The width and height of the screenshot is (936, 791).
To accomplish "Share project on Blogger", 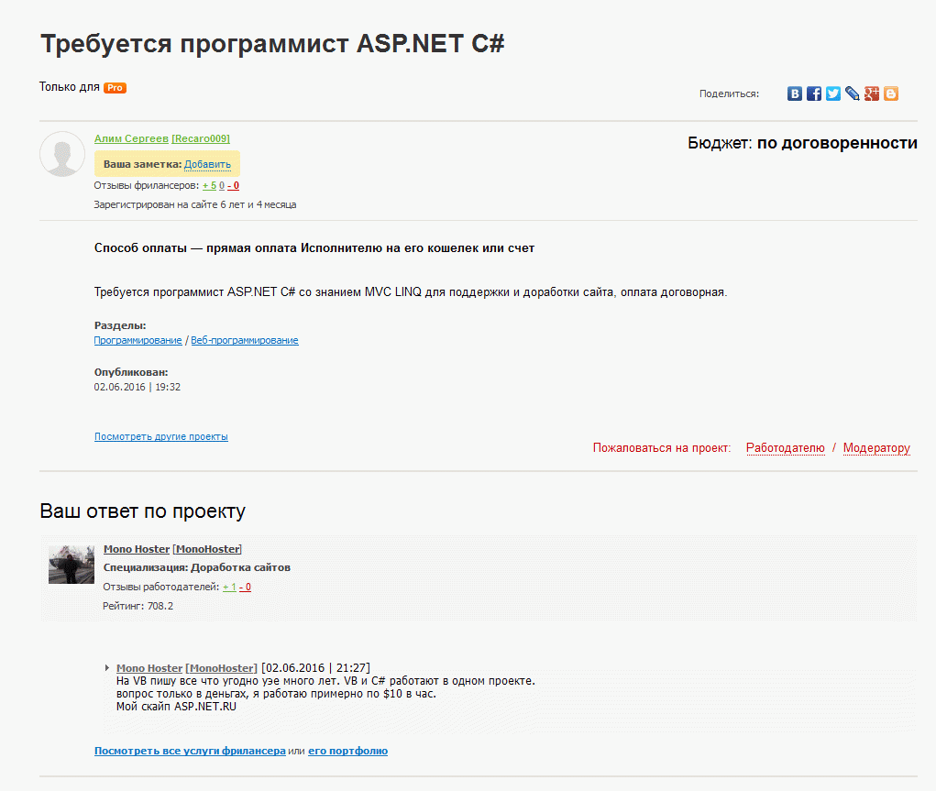I will pos(891,93).
